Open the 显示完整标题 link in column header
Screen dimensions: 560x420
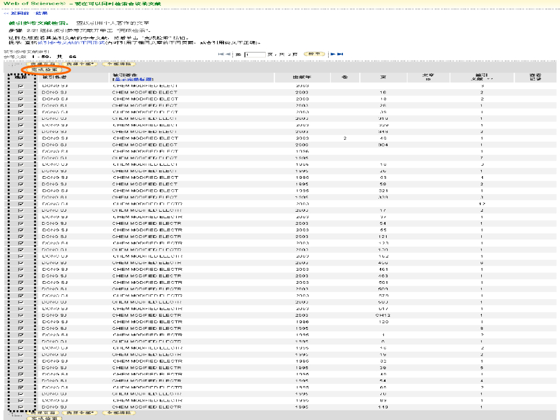[x=132, y=80]
